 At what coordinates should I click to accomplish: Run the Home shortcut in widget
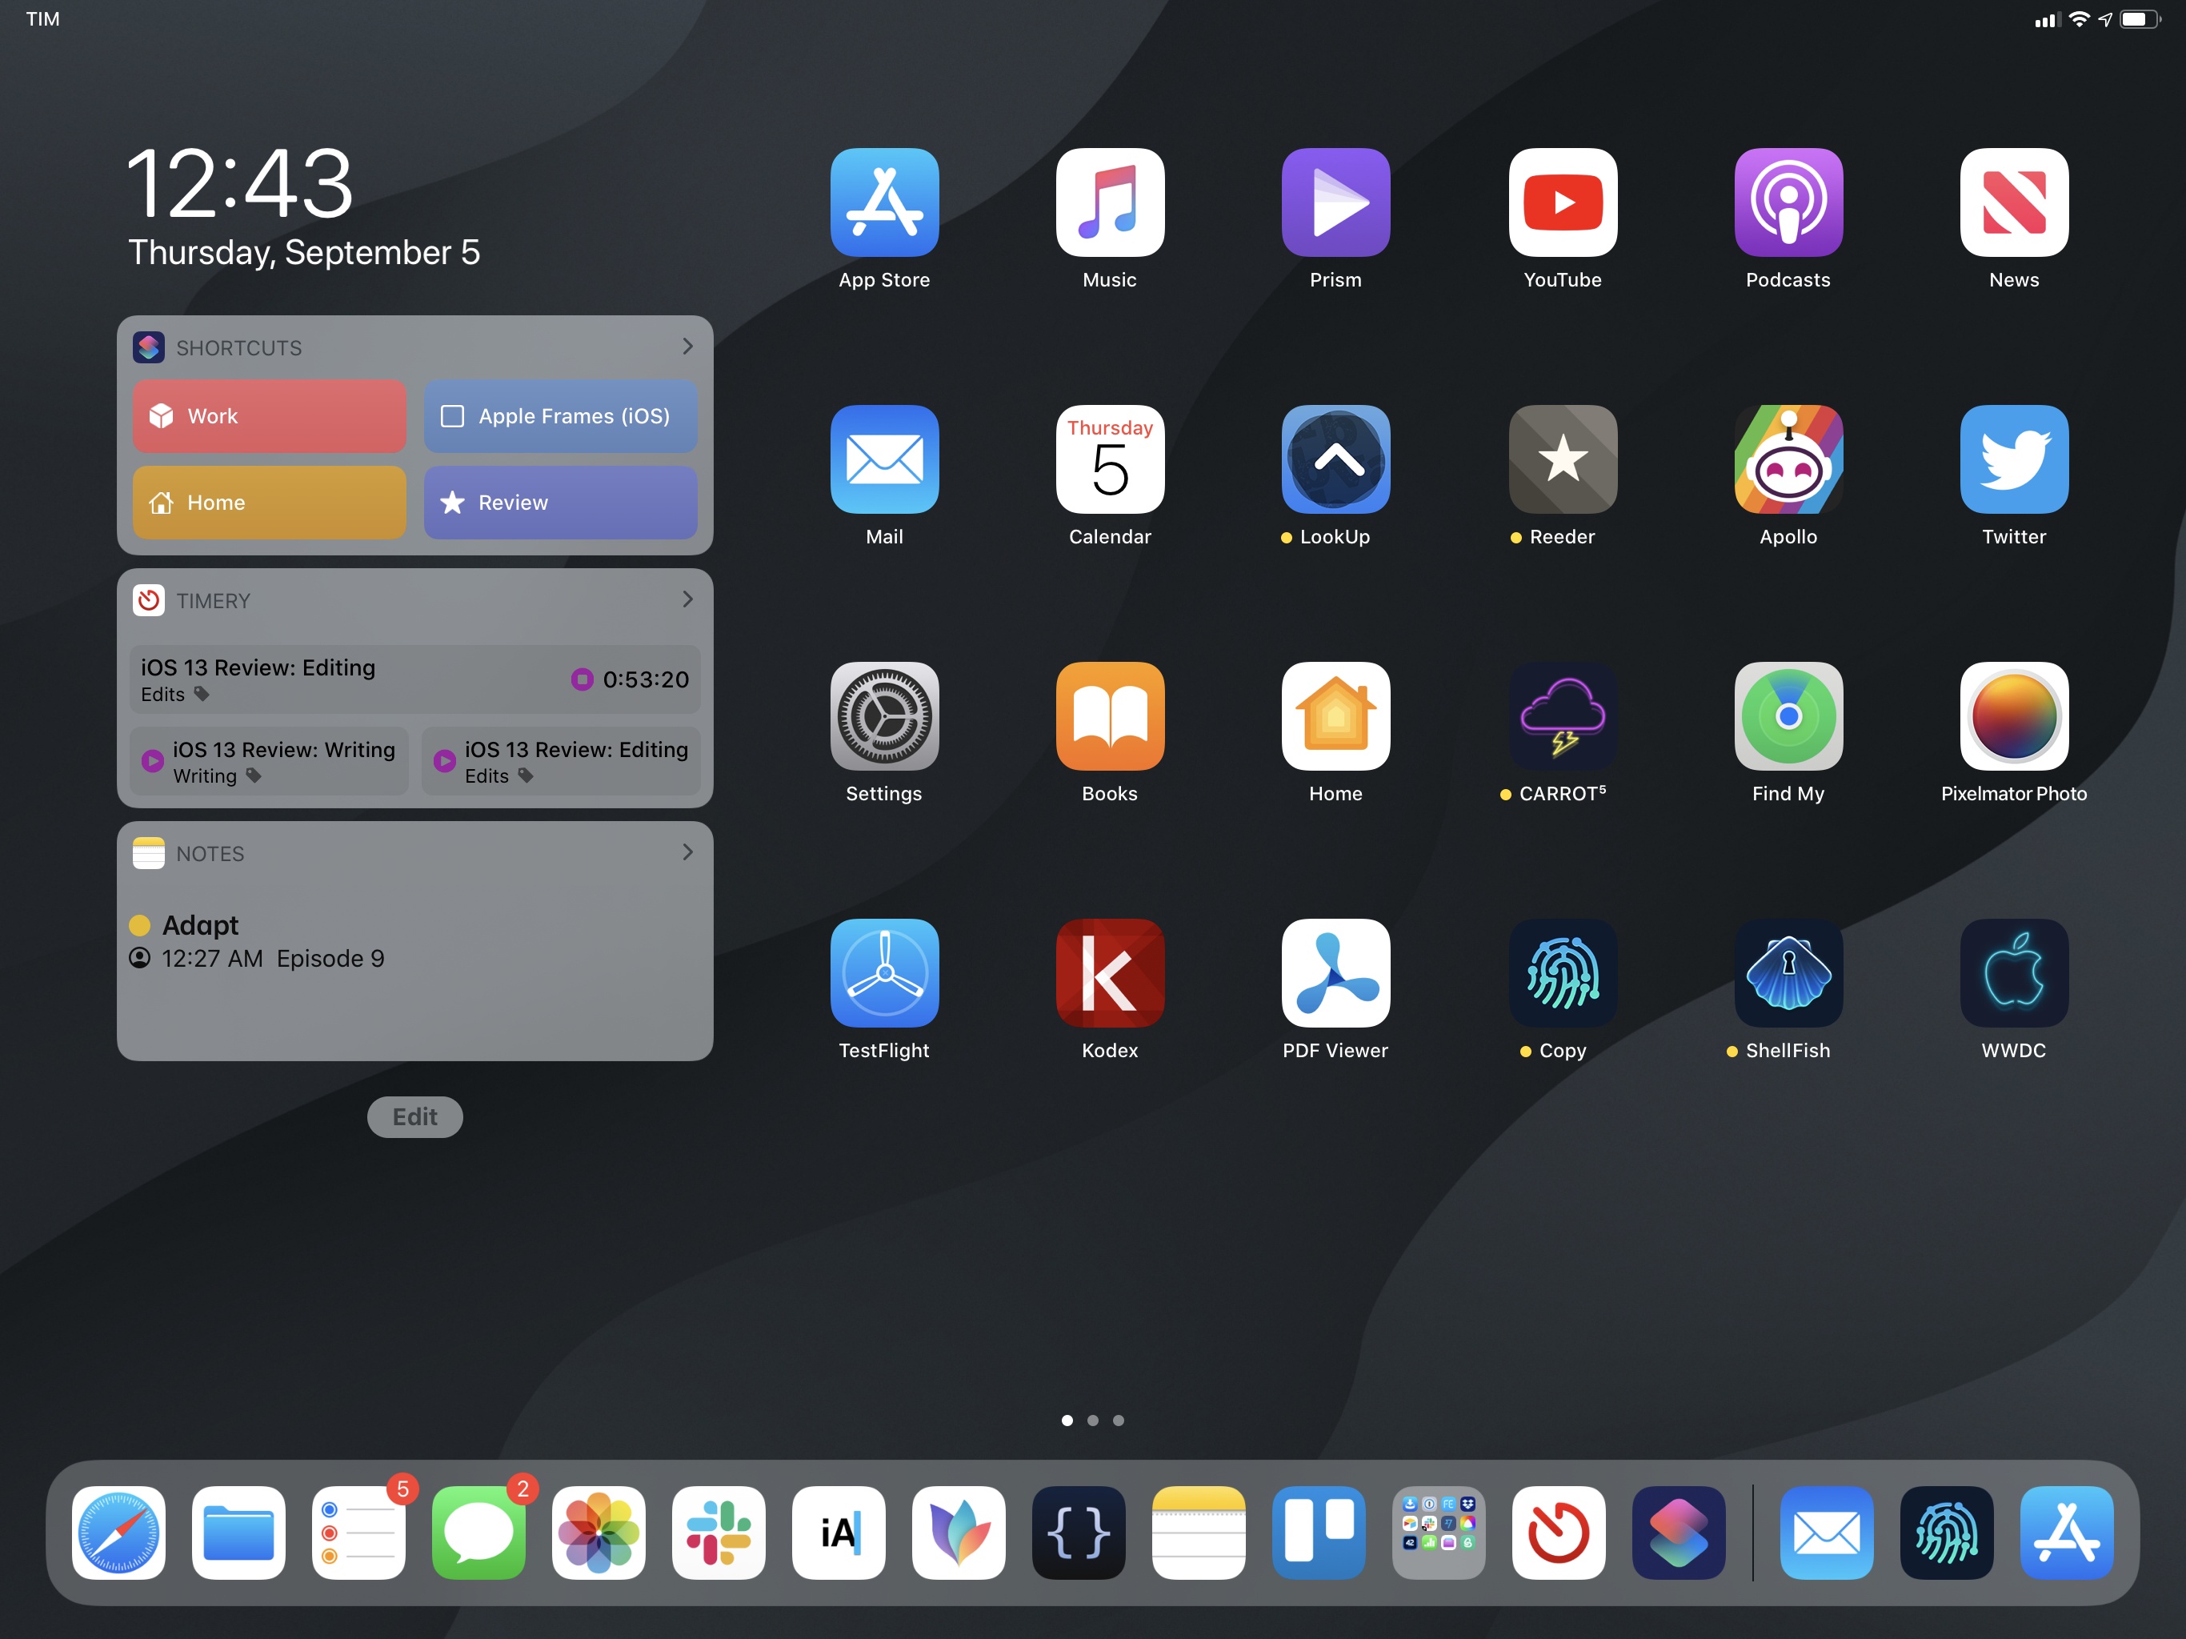pyautogui.click(x=269, y=502)
